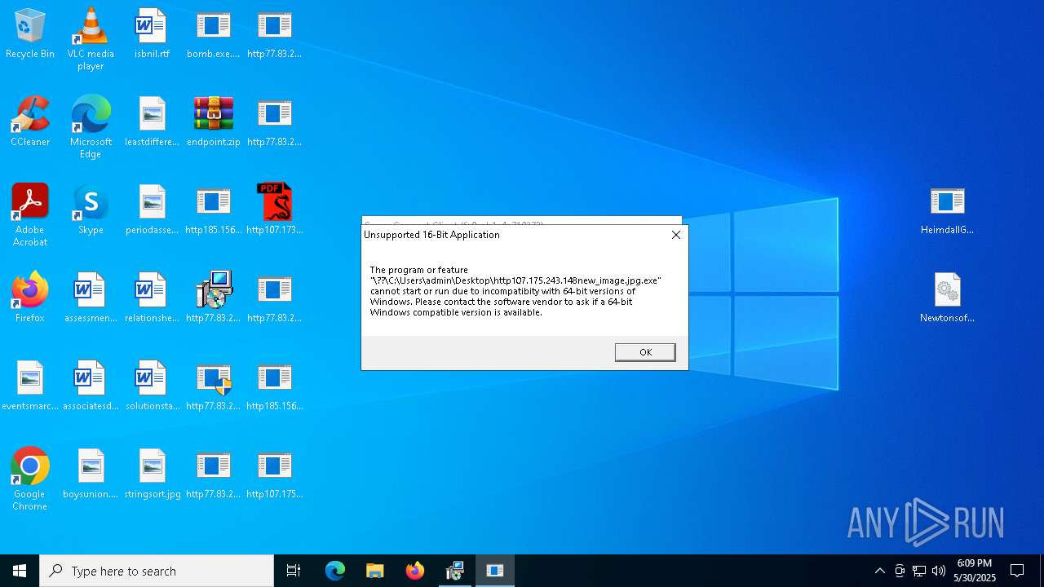Image resolution: width=1044 pixels, height=587 pixels.
Task: Open the clock showing 6:09 PM
Action: (x=975, y=571)
